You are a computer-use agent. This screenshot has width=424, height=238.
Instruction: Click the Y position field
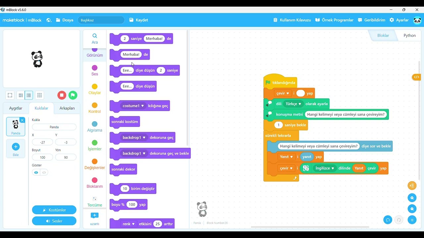66,142
